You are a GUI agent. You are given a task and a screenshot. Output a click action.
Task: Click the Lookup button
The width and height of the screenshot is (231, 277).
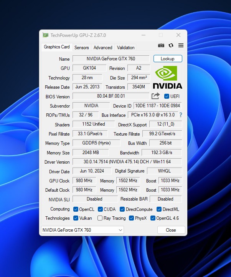coord(168,59)
